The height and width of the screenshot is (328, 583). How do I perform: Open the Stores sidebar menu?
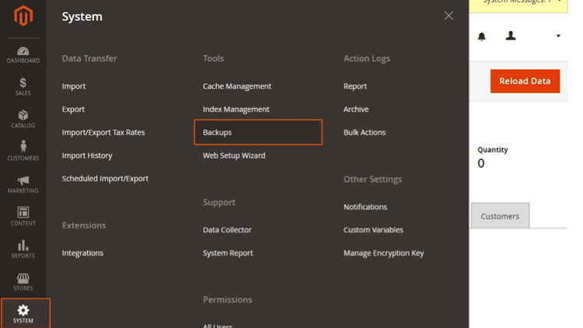tap(23, 281)
